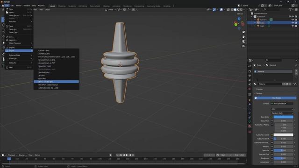The image size is (299, 168).
Task: Open the Random Walk subsurface method dropdown
Action: (x=282, y=113)
